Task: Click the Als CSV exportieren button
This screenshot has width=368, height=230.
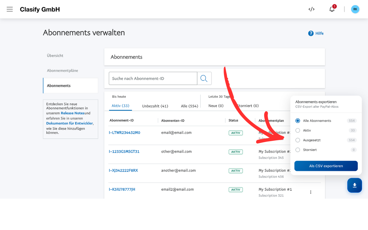Action: pos(326,166)
